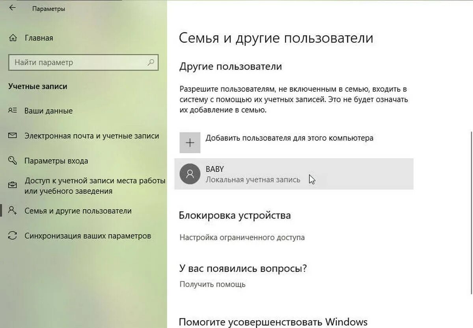Screen dimensions: 473x328
Task: Click Блокировка устройства heading
Action: coord(235,215)
